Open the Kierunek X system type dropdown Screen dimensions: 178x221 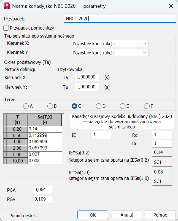pyautogui.click(x=110, y=44)
